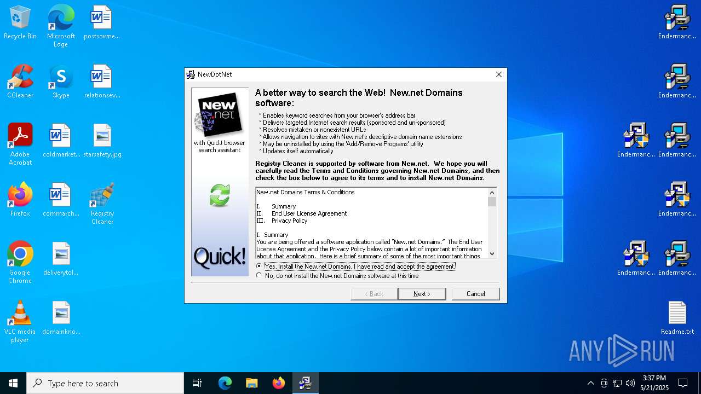Click the Cancel button
This screenshot has width=701, height=394.
[x=475, y=294]
